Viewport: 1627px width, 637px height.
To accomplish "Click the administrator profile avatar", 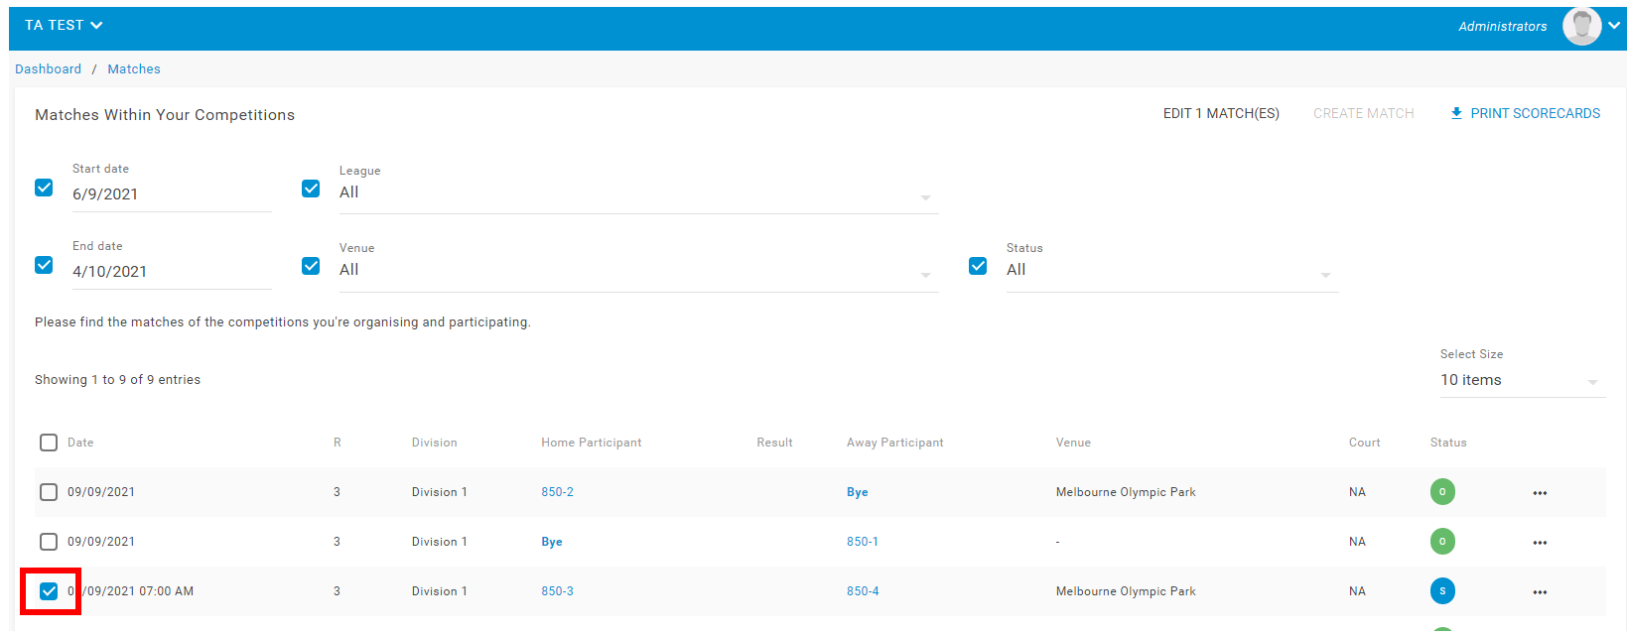I will [1581, 27].
